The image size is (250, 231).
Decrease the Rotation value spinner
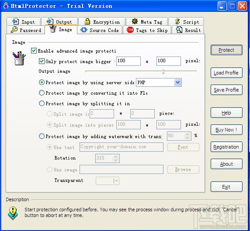[116, 160]
